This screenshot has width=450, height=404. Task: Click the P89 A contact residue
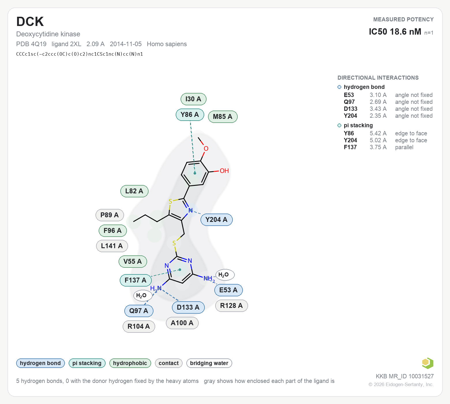point(110,215)
